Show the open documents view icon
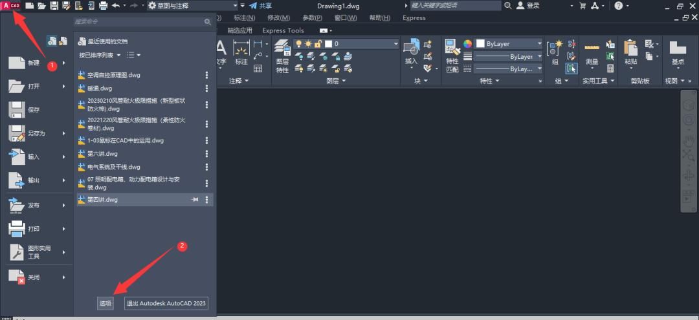 (63, 41)
